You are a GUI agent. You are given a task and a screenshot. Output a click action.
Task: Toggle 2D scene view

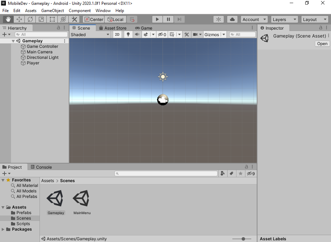click(117, 35)
